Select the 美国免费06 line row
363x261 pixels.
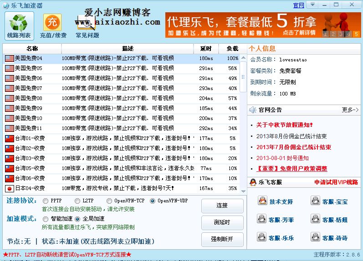[x=121, y=78]
